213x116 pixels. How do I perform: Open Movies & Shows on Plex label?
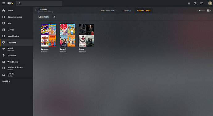pyautogui.click(x=15, y=68)
